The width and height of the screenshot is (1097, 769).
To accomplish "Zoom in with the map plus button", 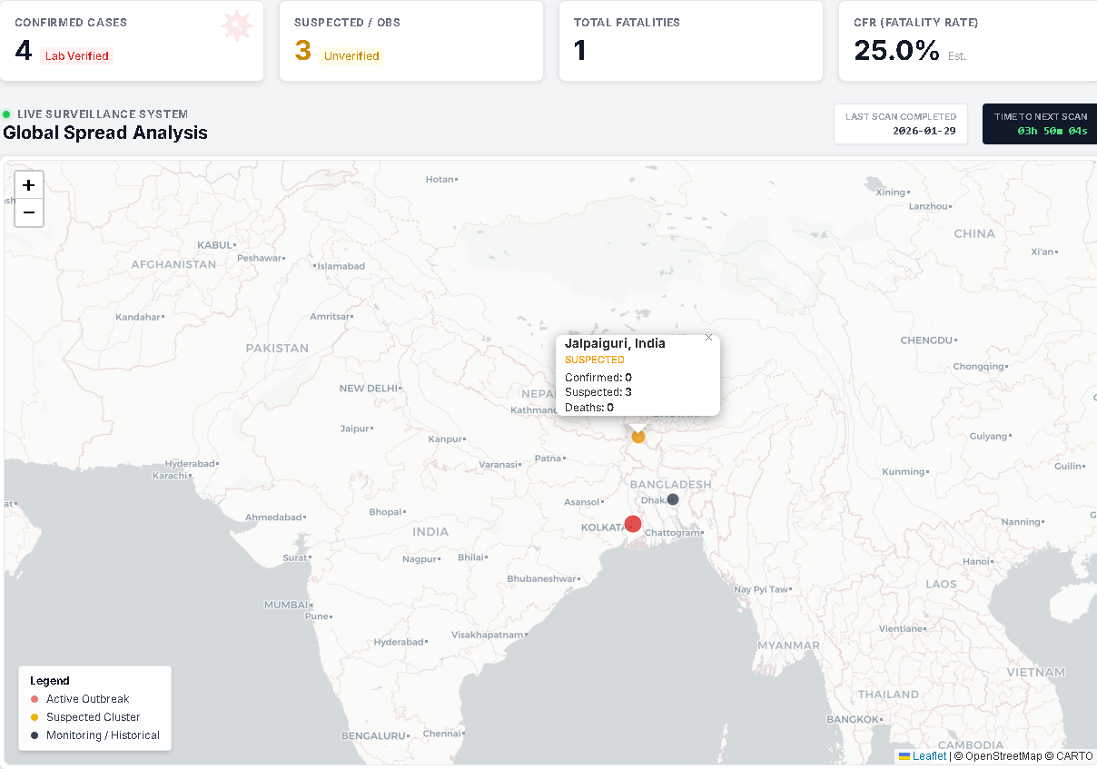I will pos(28,184).
